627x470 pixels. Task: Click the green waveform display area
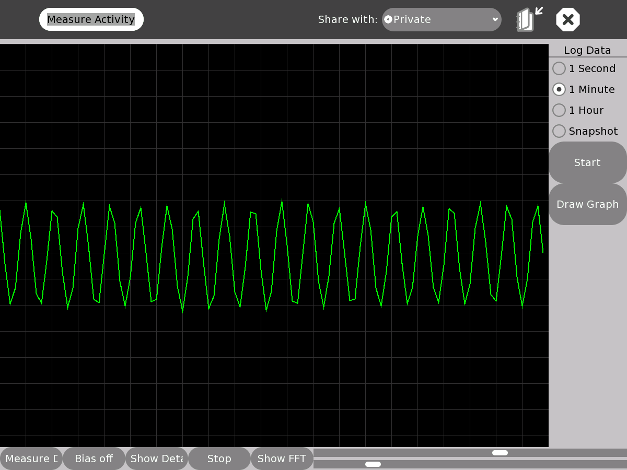tap(274, 245)
